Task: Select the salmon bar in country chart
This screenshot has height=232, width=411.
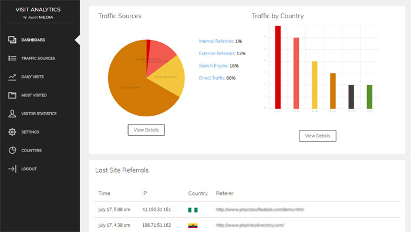Action: (296, 73)
